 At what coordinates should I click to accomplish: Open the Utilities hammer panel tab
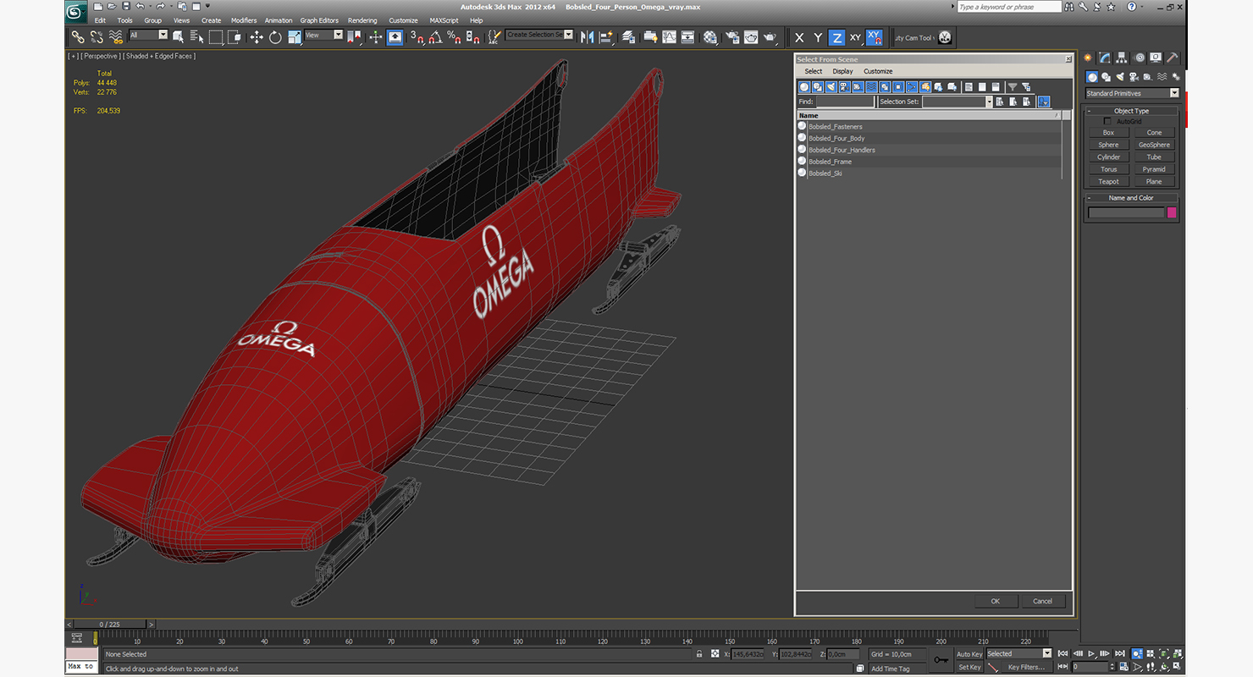pos(1173,58)
